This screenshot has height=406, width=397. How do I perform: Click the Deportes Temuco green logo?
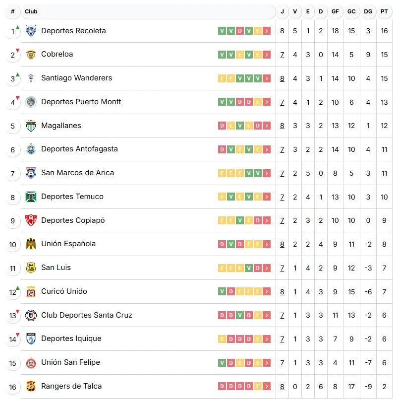pyautogui.click(x=31, y=197)
